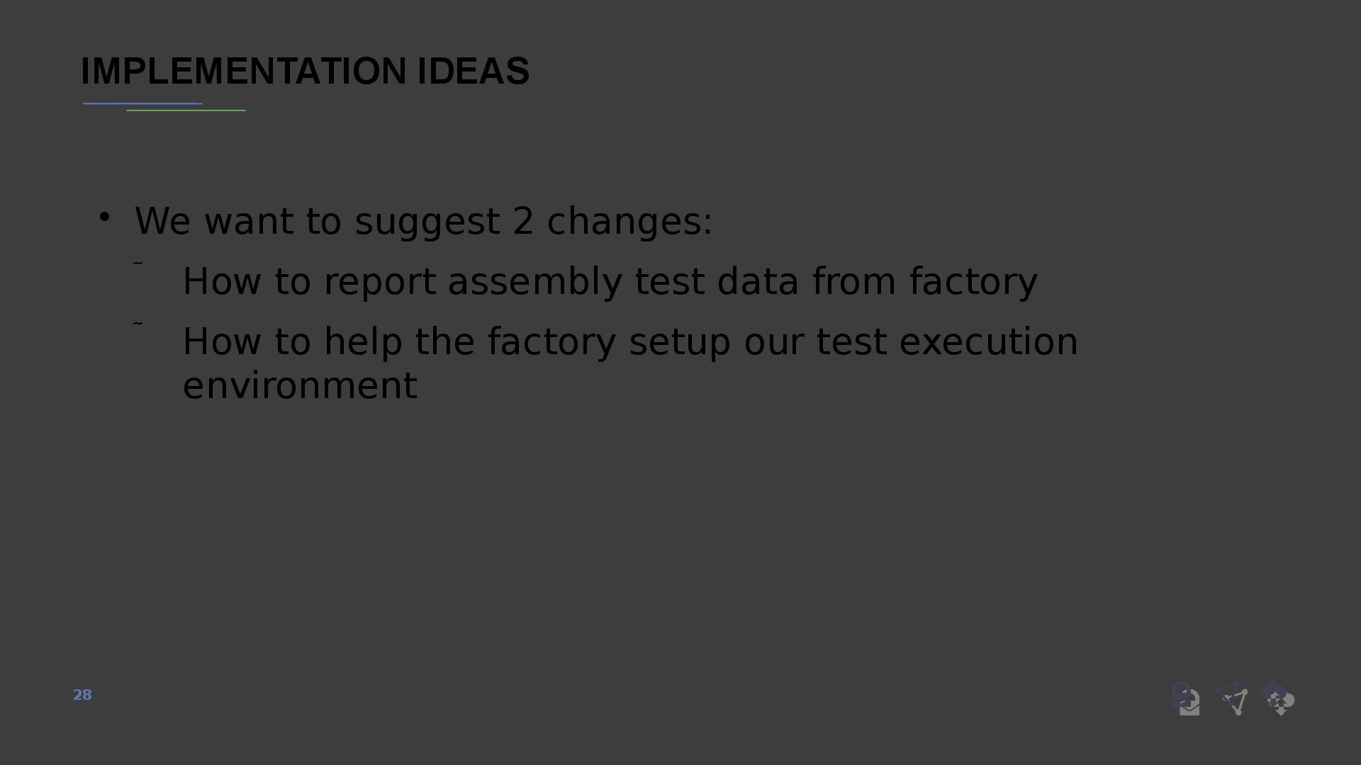The image size is (1361, 765).
Task: Click the main bullet point dot
Action: [104, 217]
